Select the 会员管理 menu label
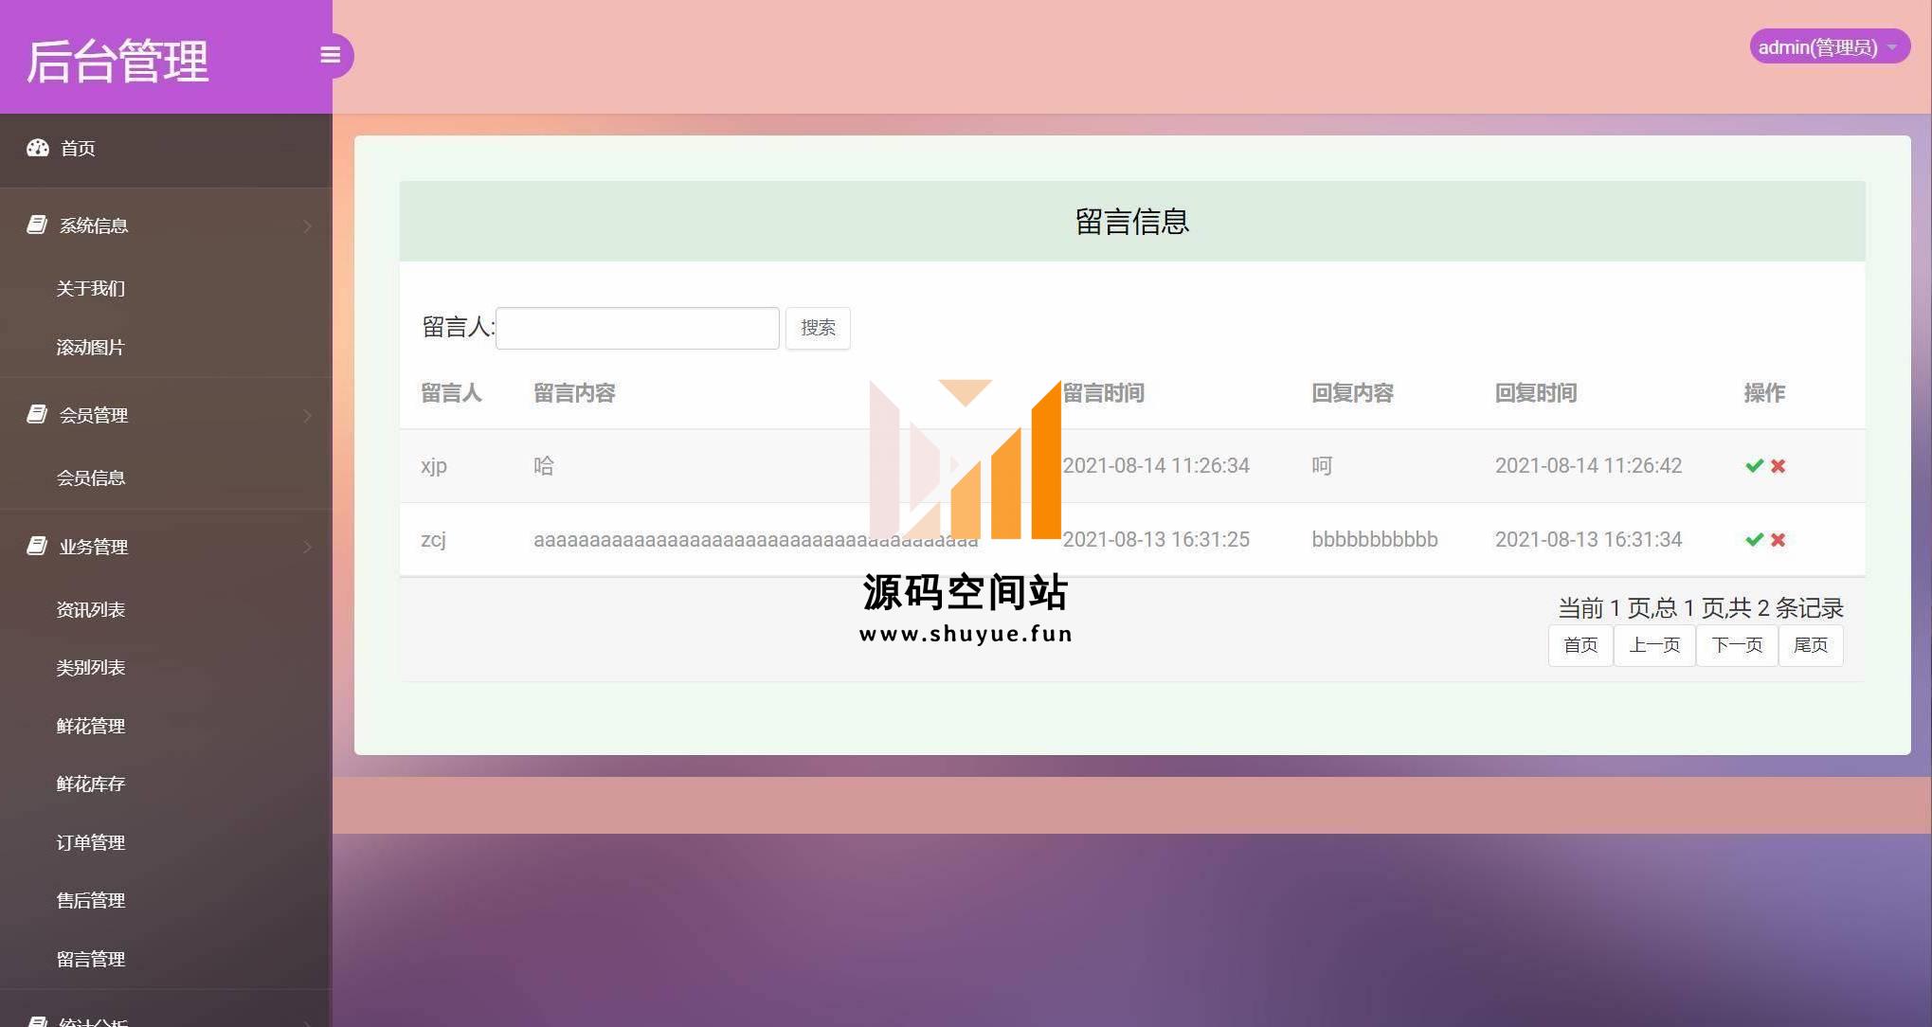1932x1027 pixels. pyautogui.click(x=94, y=415)
